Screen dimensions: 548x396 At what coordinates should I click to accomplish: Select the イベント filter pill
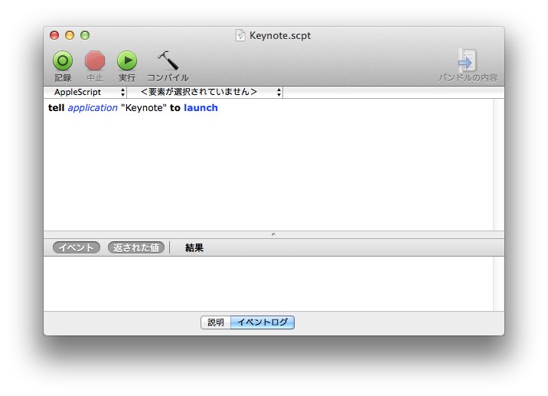(x=77, y=247)
